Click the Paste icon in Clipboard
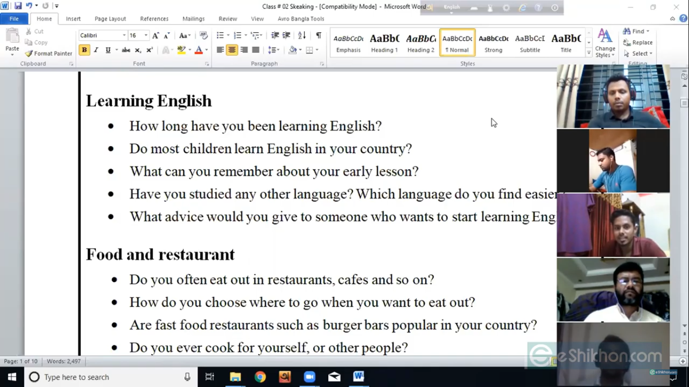689x387 pixels. [x=12, y=40]
